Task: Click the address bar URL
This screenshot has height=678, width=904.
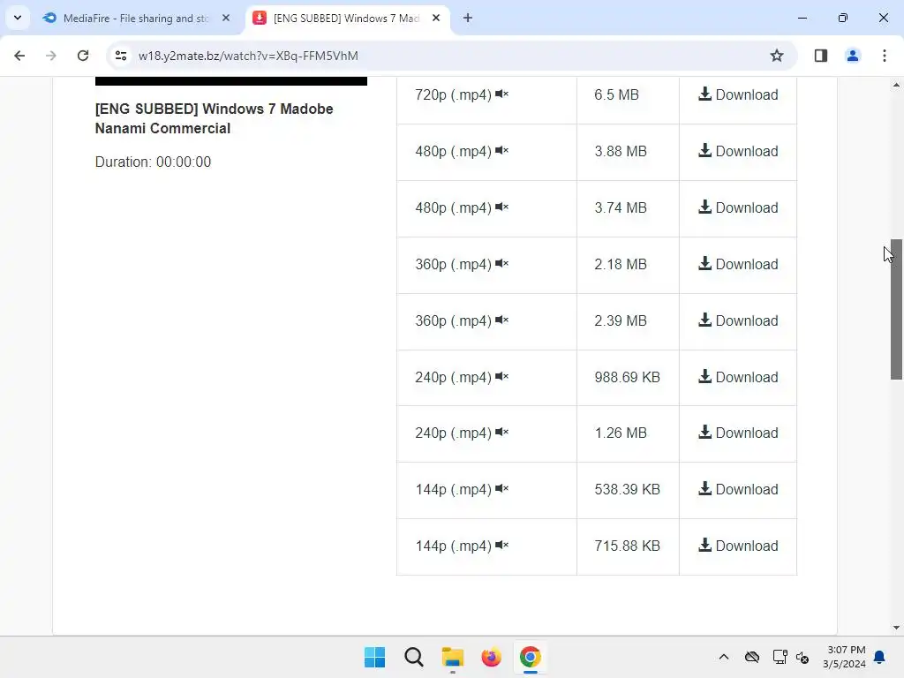Action: point(248,56)
